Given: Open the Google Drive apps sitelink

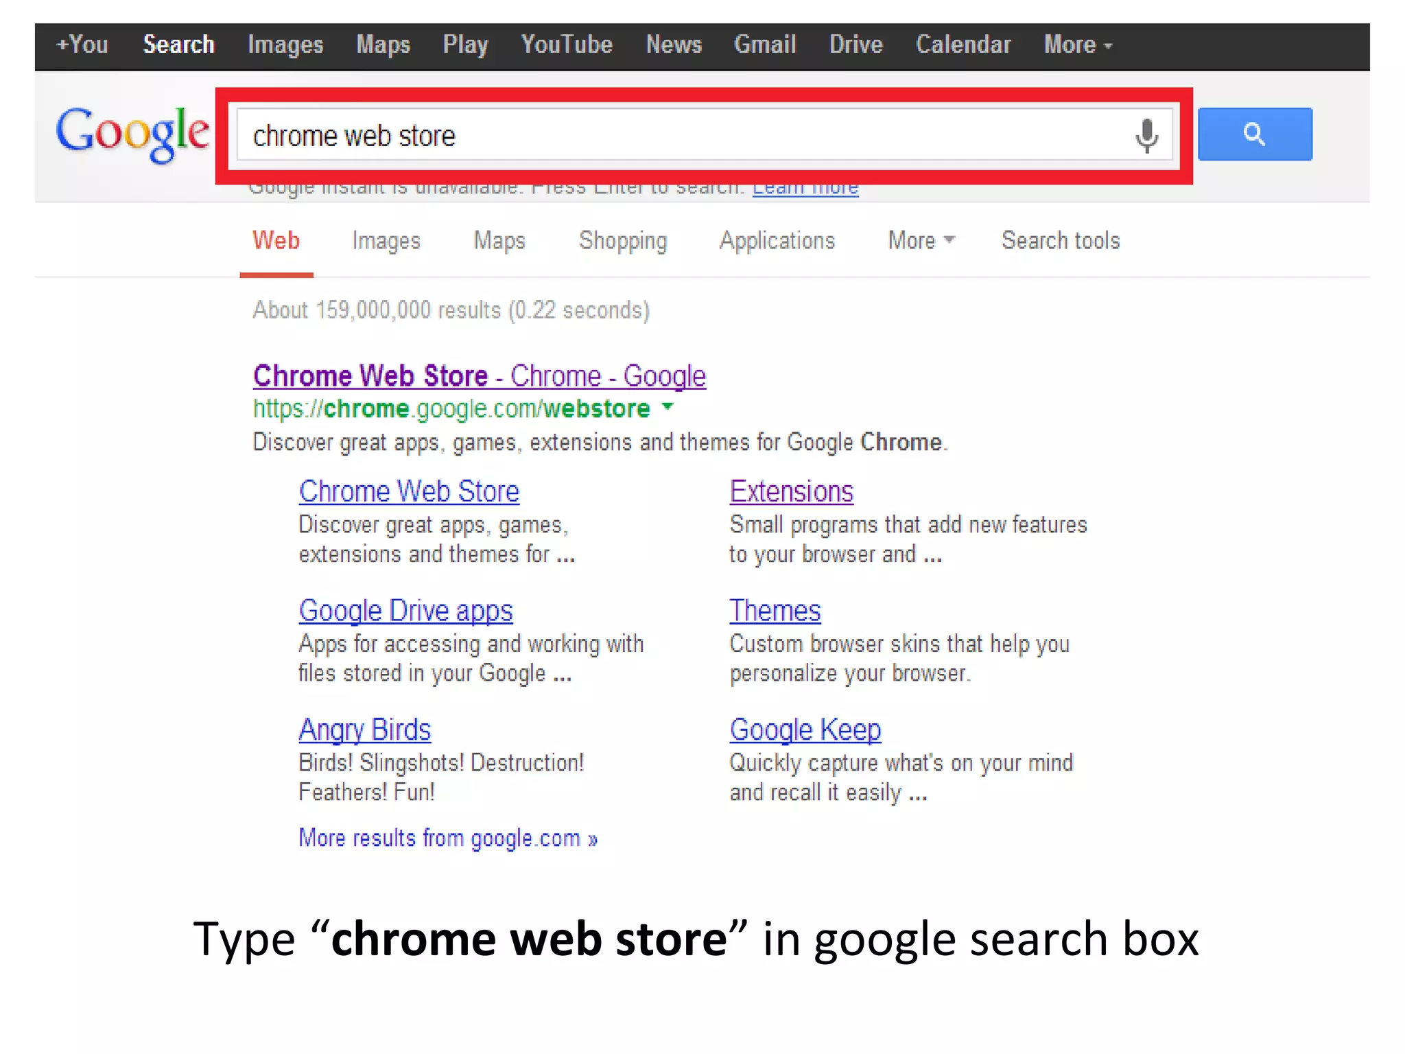Looking at the screenshot, I should pos(405,611).
